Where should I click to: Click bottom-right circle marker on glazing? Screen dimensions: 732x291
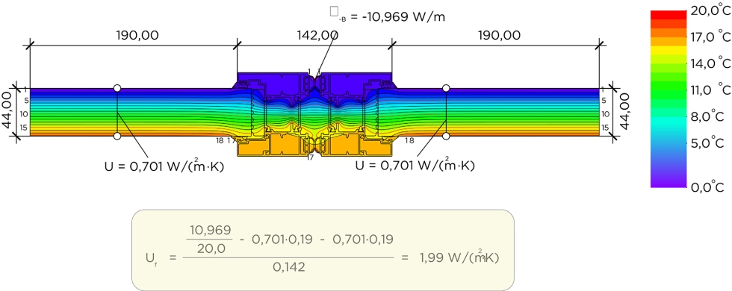[447, 136]
